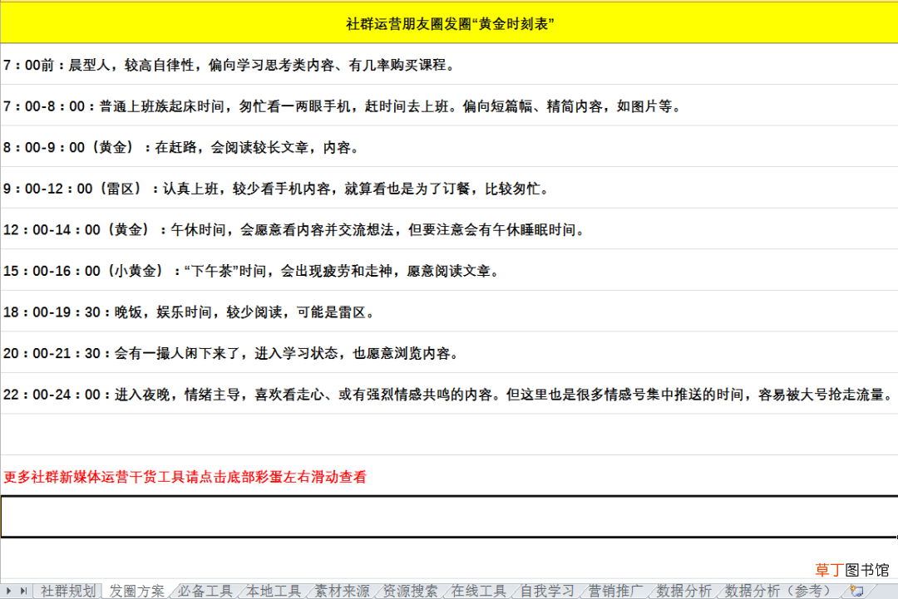Click the next sheet navigation arrow
Screen dimensions: 898x599
(8, 591)
